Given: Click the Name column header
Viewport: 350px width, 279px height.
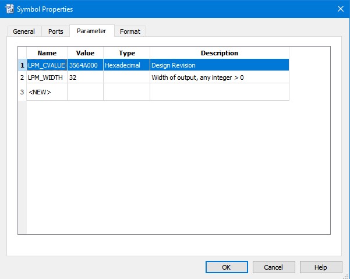Looking at the screenshot, I should (x=47, y=53).
